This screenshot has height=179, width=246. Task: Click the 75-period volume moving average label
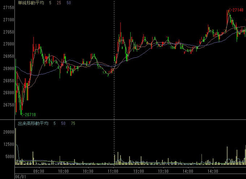click(73, 123)
